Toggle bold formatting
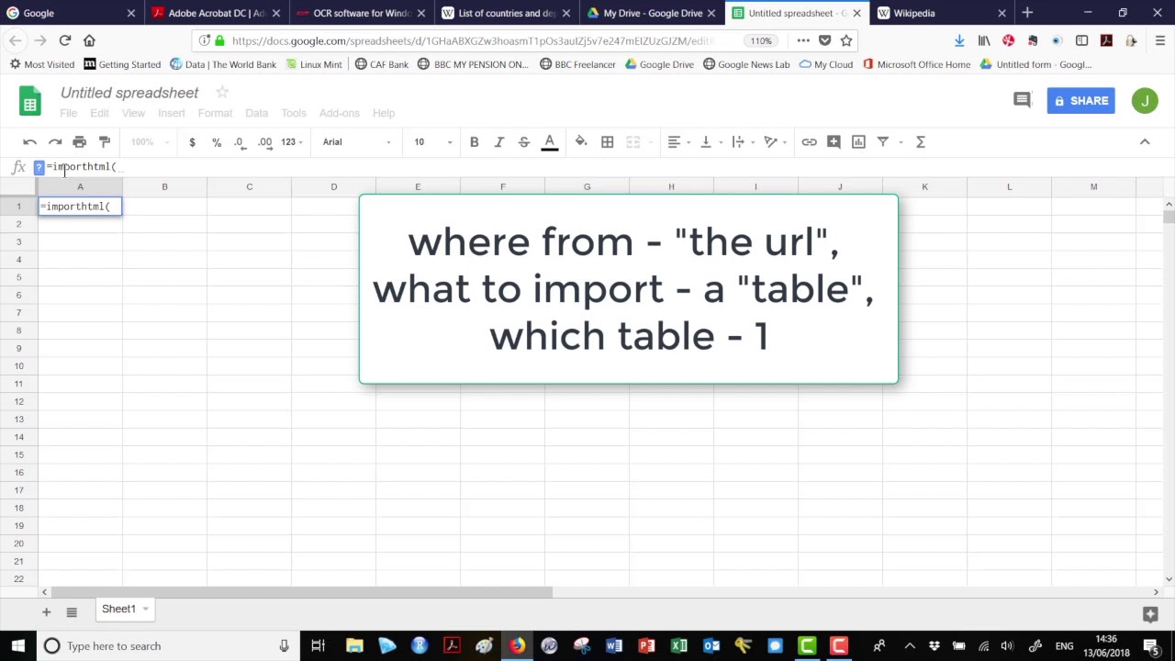1175x661 pixels. coord(475,141)
